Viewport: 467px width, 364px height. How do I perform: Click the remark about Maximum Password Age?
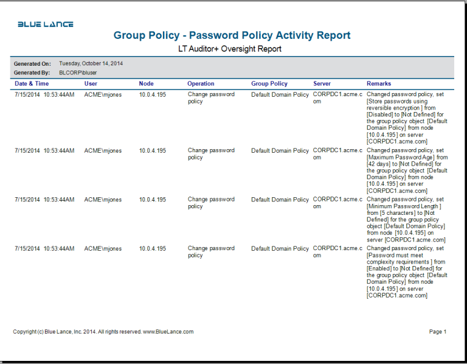pos(407,170)
